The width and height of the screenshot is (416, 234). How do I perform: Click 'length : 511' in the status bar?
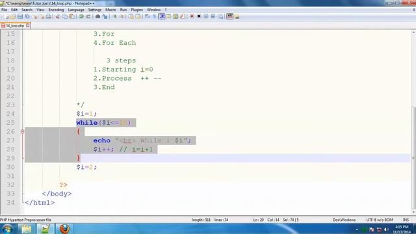coord(201,220)
